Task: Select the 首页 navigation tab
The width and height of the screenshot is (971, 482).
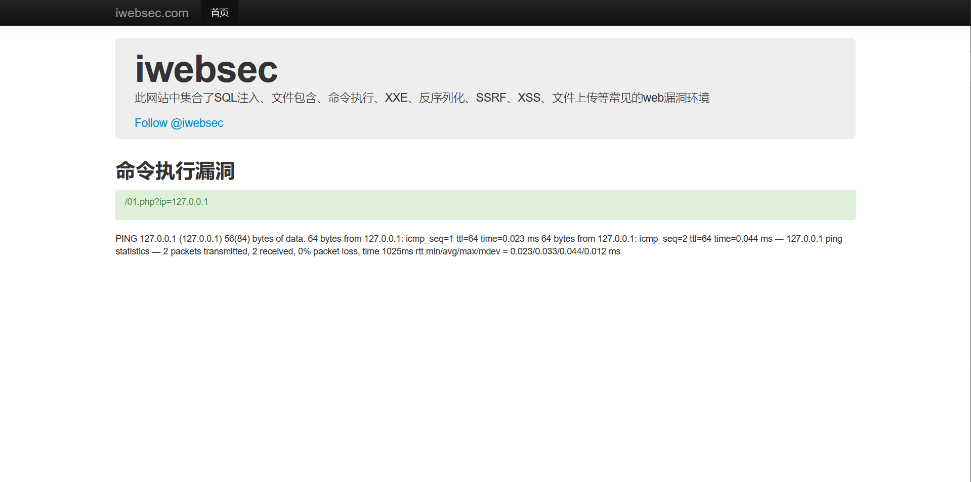Action: [x=220, y=13]
